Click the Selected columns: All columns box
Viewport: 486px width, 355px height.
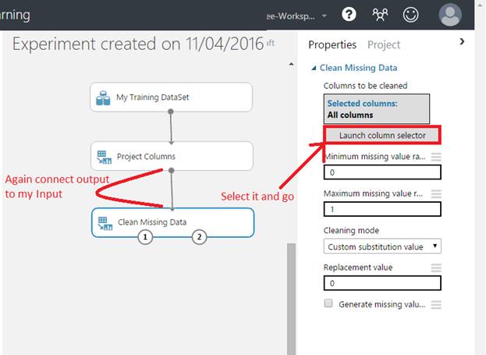(x=377, y=108)
